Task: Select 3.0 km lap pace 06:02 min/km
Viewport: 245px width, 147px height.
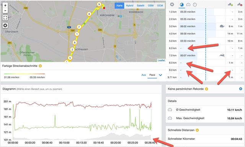Action: click(188, 26)
